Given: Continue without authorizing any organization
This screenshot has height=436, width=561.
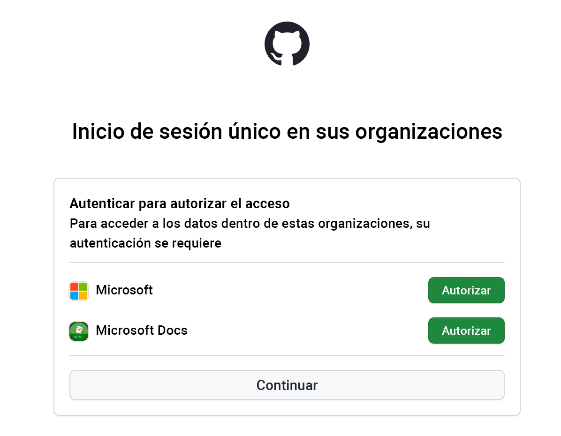Looking at the screenshot, I should click(287, 384).
